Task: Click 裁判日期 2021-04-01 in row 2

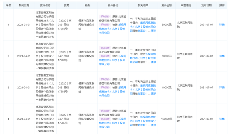Action: tap(24, 56)
